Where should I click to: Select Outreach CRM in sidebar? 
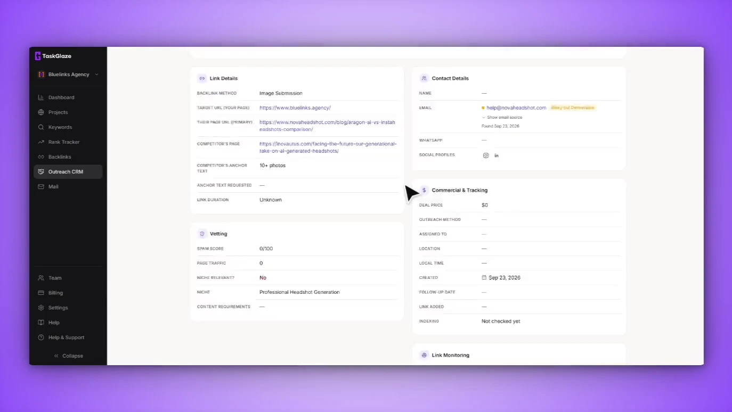click(68, 172)
